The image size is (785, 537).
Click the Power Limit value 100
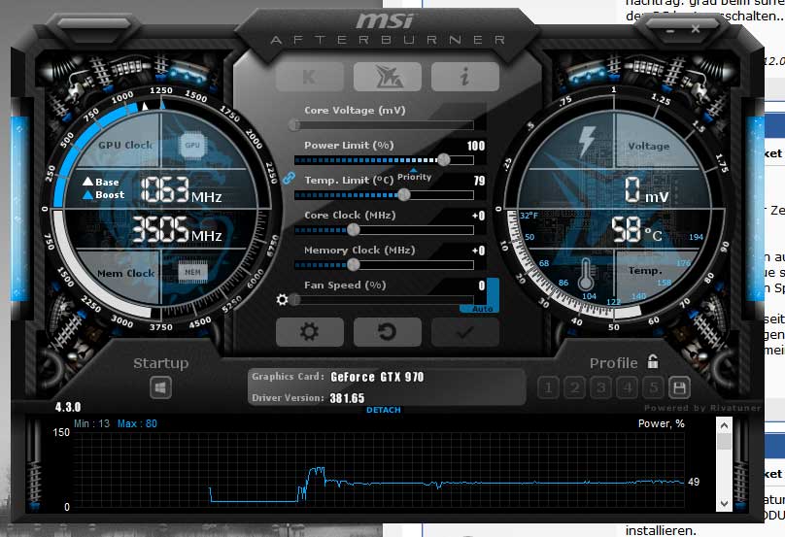pyautogui.click(x=476, y=146)
